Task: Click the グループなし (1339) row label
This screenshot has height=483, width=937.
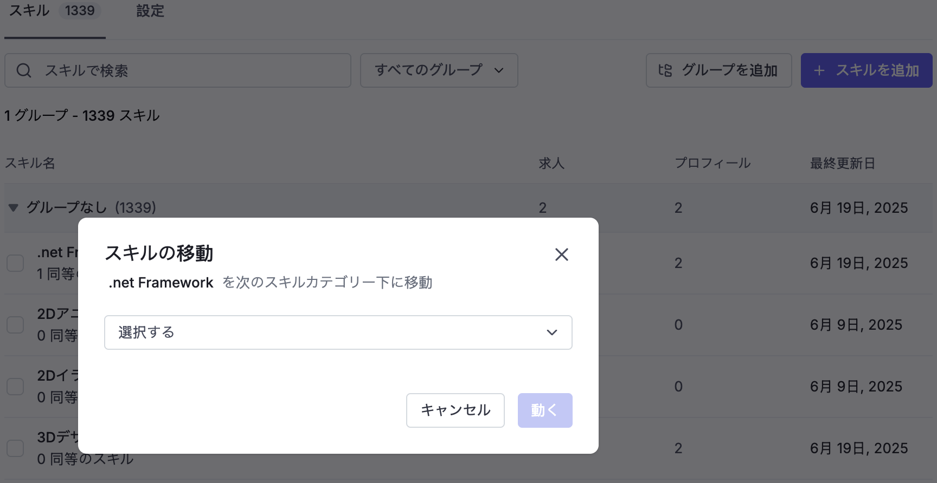Action: coord(91,208)
